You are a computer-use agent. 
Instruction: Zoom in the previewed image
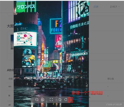point(43,100)
